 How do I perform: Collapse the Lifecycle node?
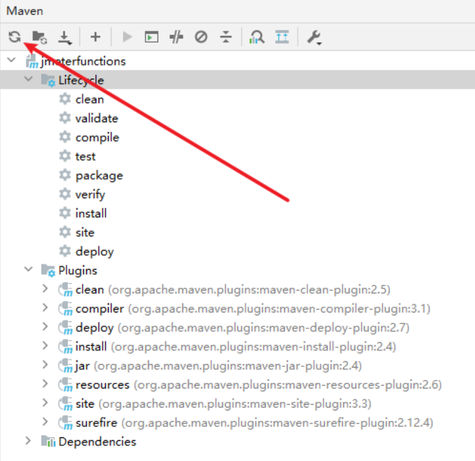tap(29, 80)
